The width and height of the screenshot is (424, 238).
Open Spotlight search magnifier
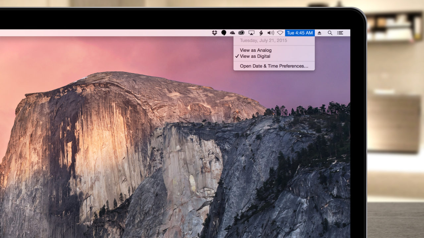point(330,33)
